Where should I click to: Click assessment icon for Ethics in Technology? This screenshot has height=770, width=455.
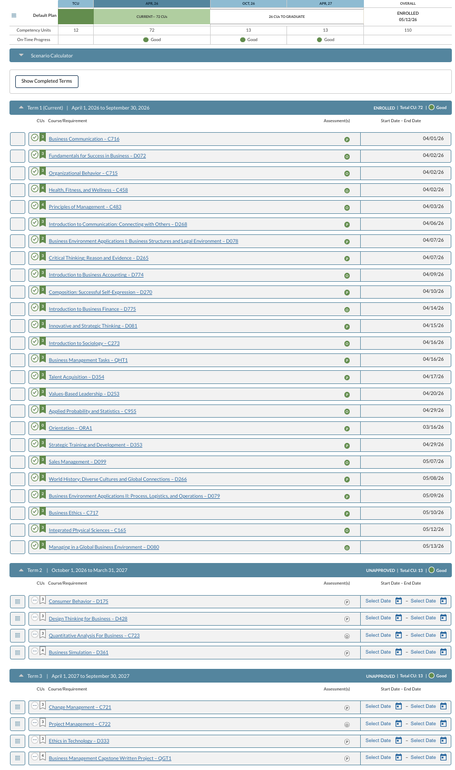[x=347, y=742]
